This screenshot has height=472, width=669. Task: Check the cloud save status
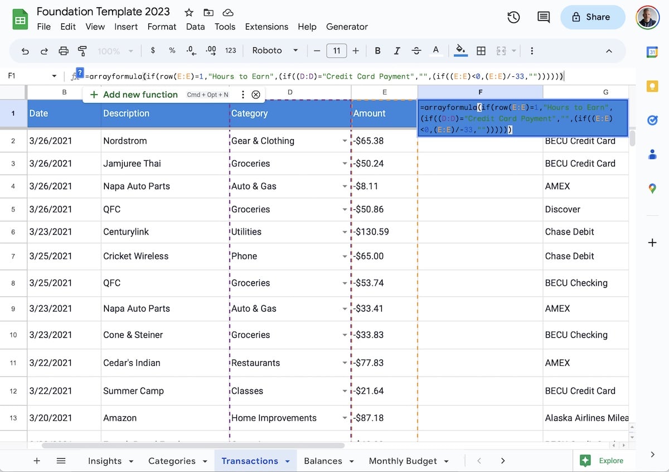point(227,12)
